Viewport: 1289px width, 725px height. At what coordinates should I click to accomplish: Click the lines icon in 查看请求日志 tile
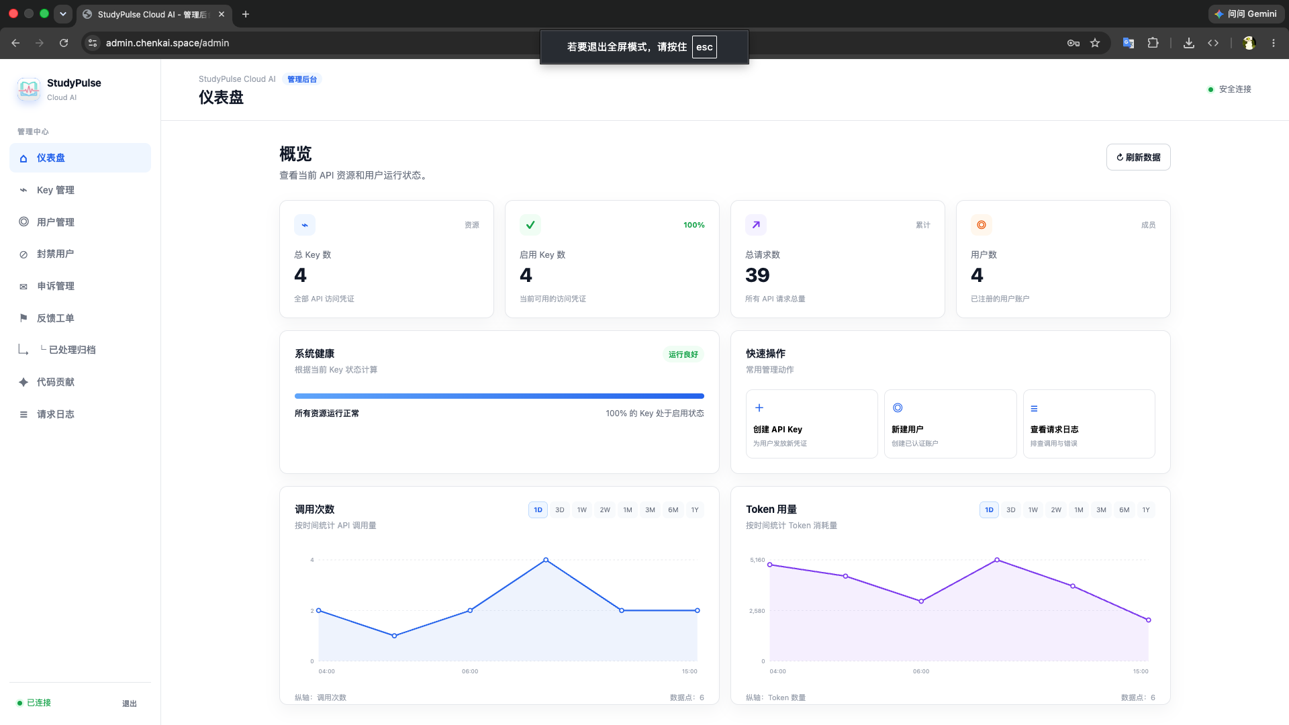(x=1035, y=408)
